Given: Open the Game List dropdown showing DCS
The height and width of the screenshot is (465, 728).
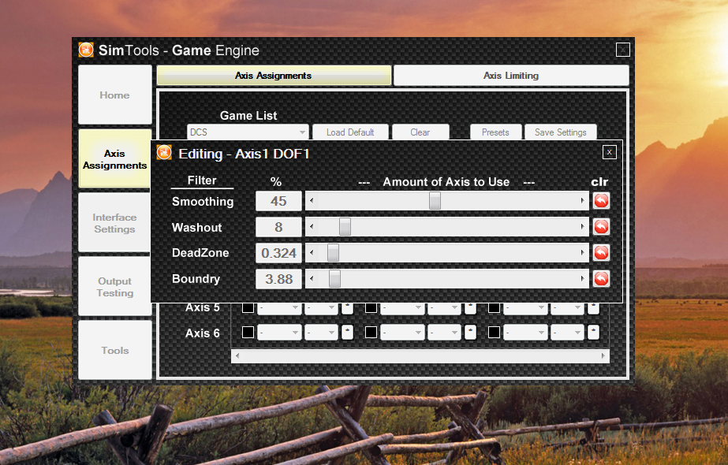Looking at the screenshot, I should coord(248,132).
